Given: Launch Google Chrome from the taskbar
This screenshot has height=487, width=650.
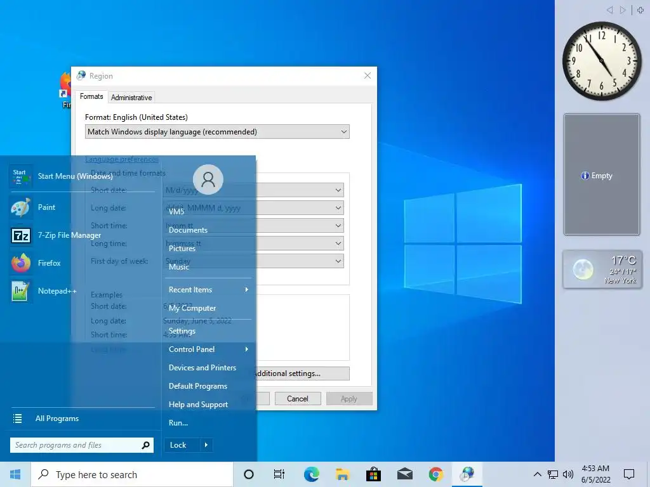Looking at the screenshot, I should coord(435,474).
